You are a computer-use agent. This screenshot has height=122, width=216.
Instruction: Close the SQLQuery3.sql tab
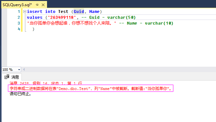(x=43, y=5)
